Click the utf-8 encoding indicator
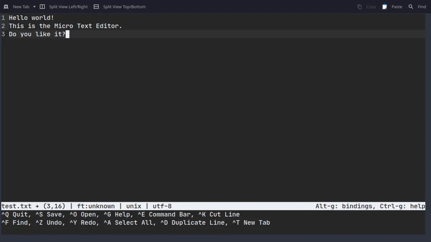Screen dimensions: 431x242 pyautogui.click(x=162, y=206)
